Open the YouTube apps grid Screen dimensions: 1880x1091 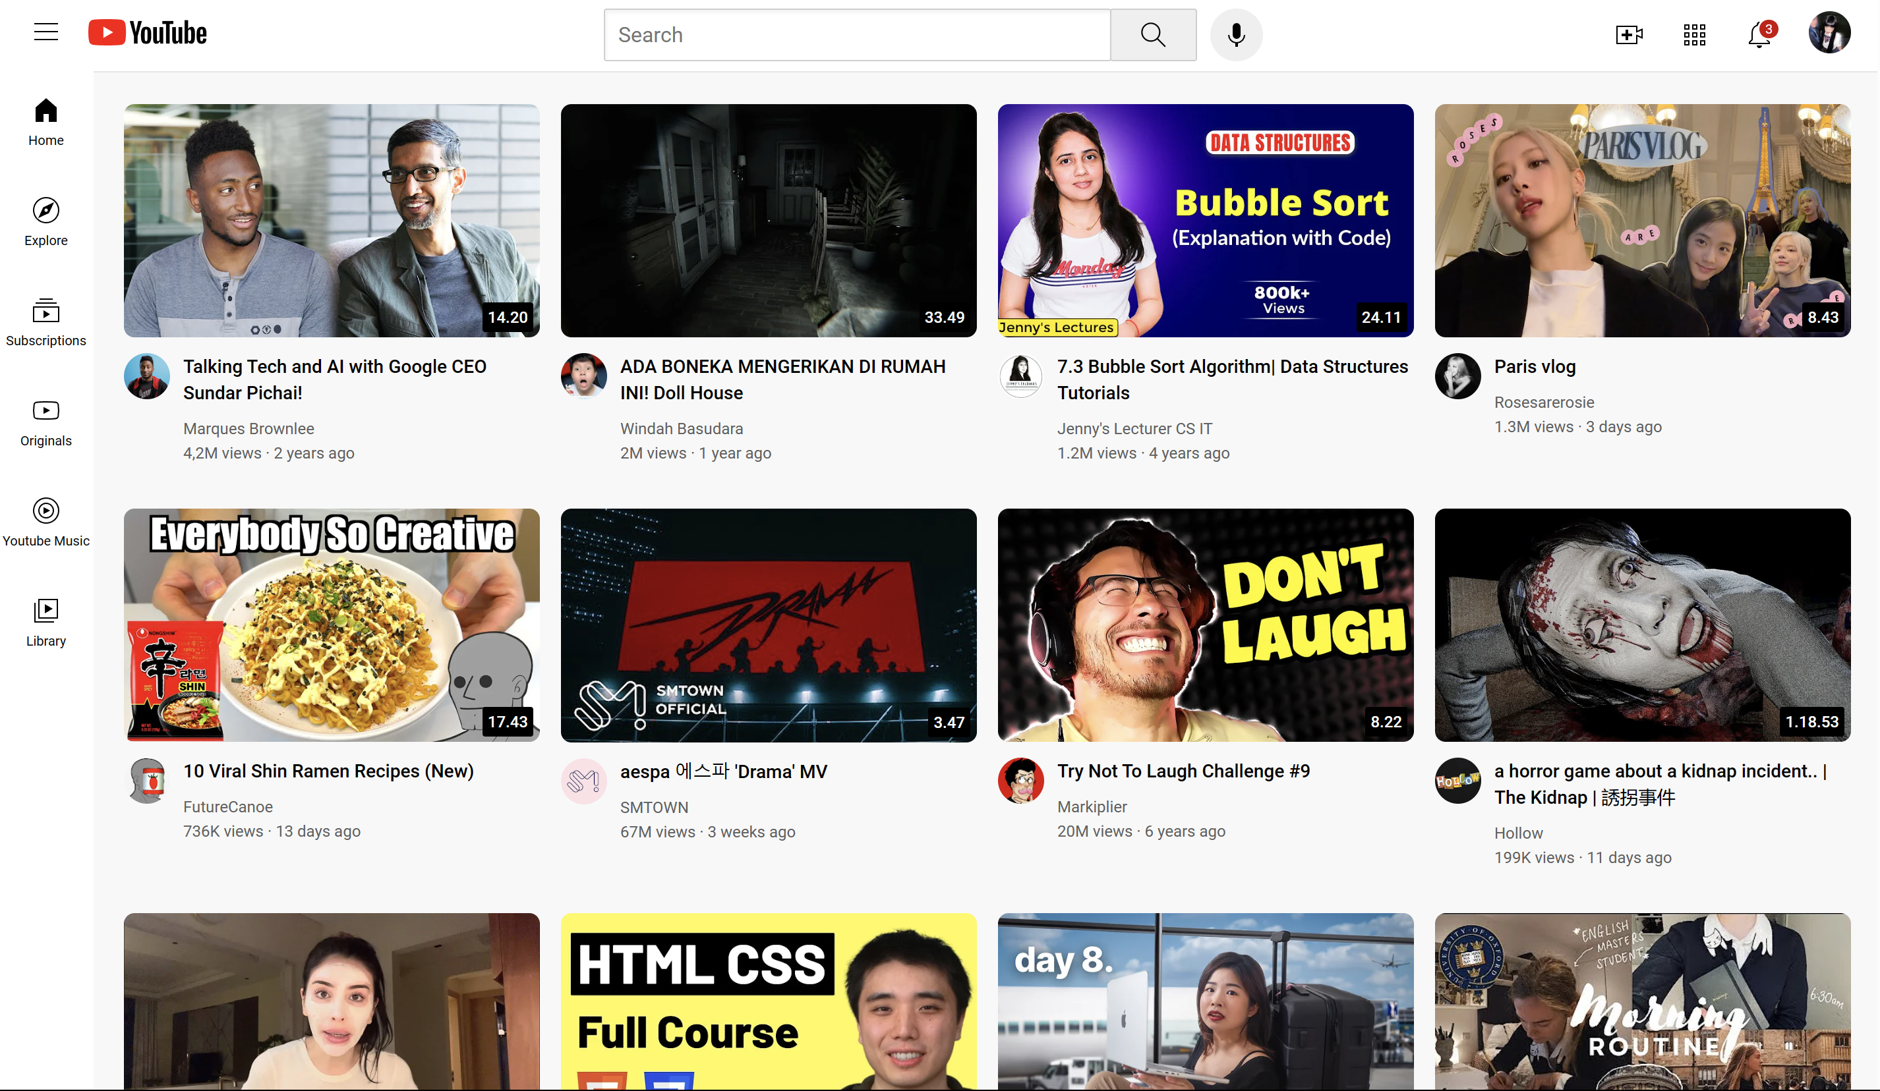[1694, 35]
